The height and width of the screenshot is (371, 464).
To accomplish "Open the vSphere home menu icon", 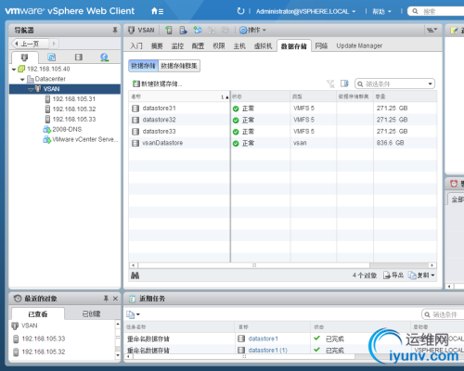I will (157, 11).
